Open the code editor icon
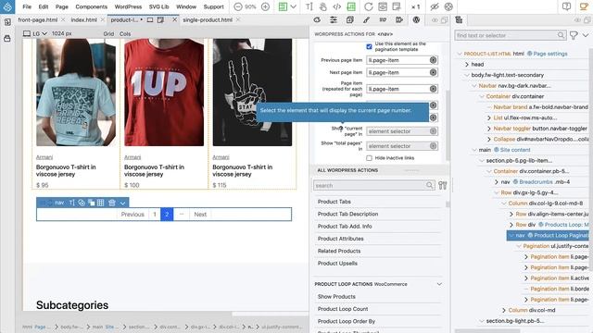Screen dimensions: 593x333 pos(337,6)
